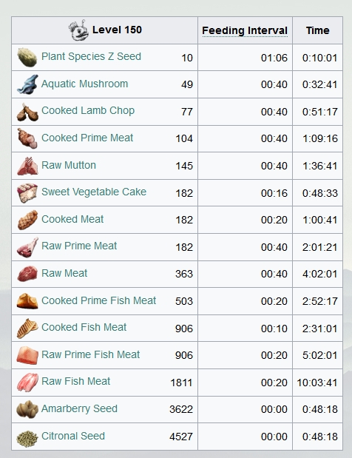Open the Raw Prime Fish Meat link

point(90,354)
